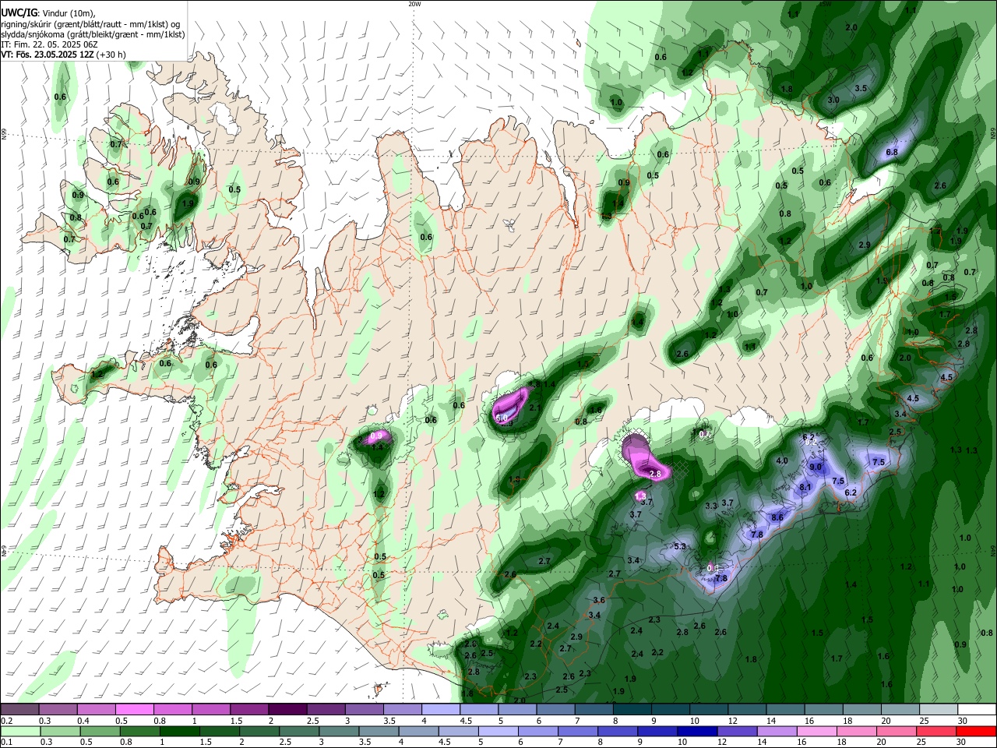Screen dimensions: 997x748
Task: Click the crimson swatch labeled 25 in bottom legend row
Action: coord(937,731)
